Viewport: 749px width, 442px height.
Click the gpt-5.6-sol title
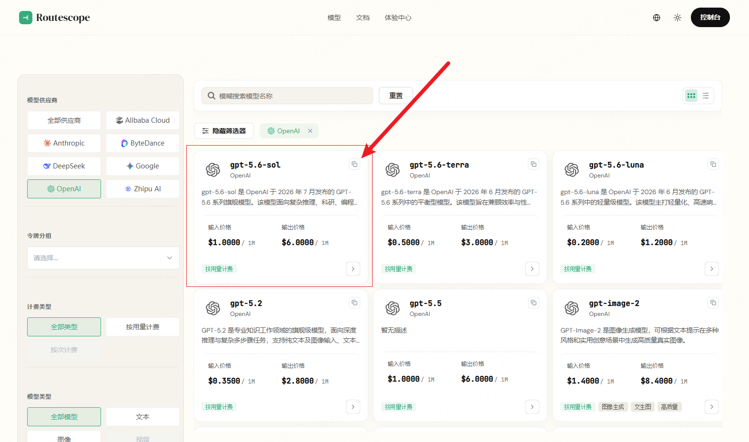[255, 165]
